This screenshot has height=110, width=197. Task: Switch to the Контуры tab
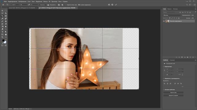[175, 9]
